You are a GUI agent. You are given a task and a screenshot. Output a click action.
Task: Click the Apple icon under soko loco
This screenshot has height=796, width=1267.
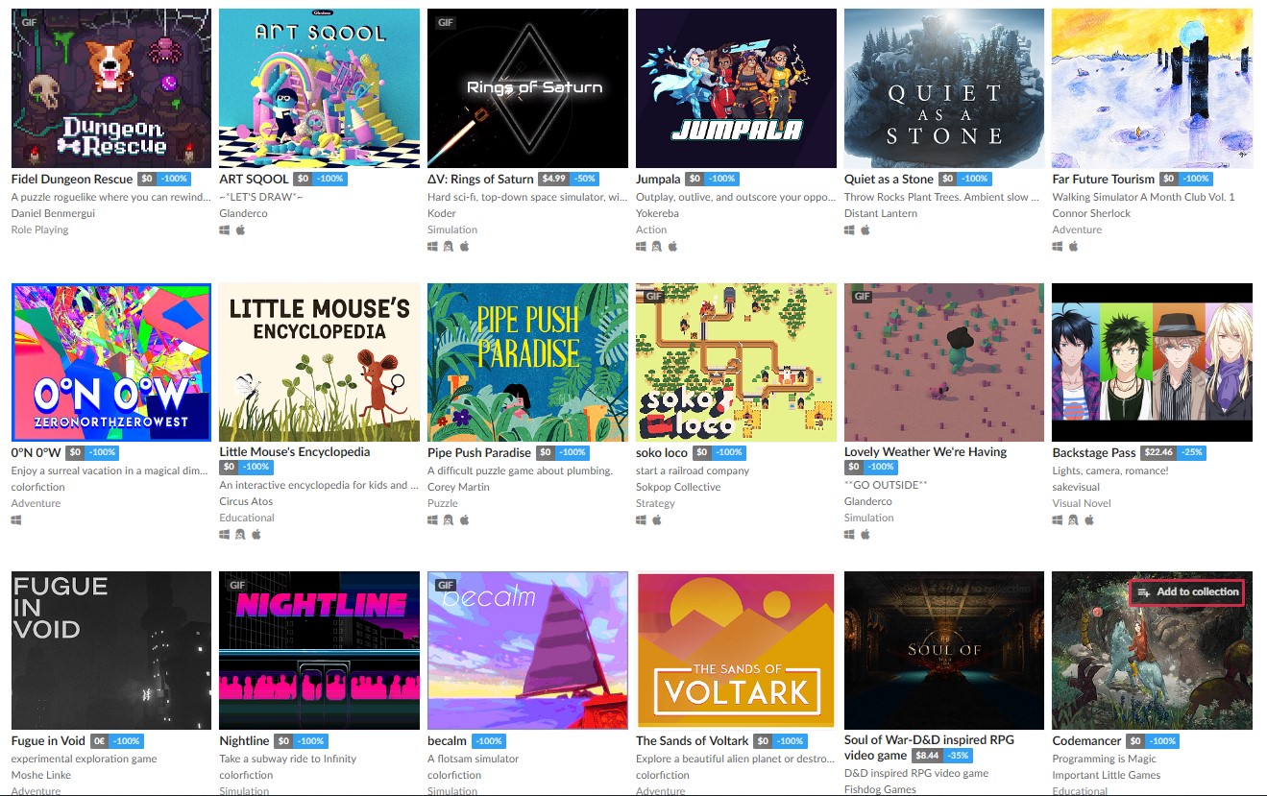[x=657, y=520]
